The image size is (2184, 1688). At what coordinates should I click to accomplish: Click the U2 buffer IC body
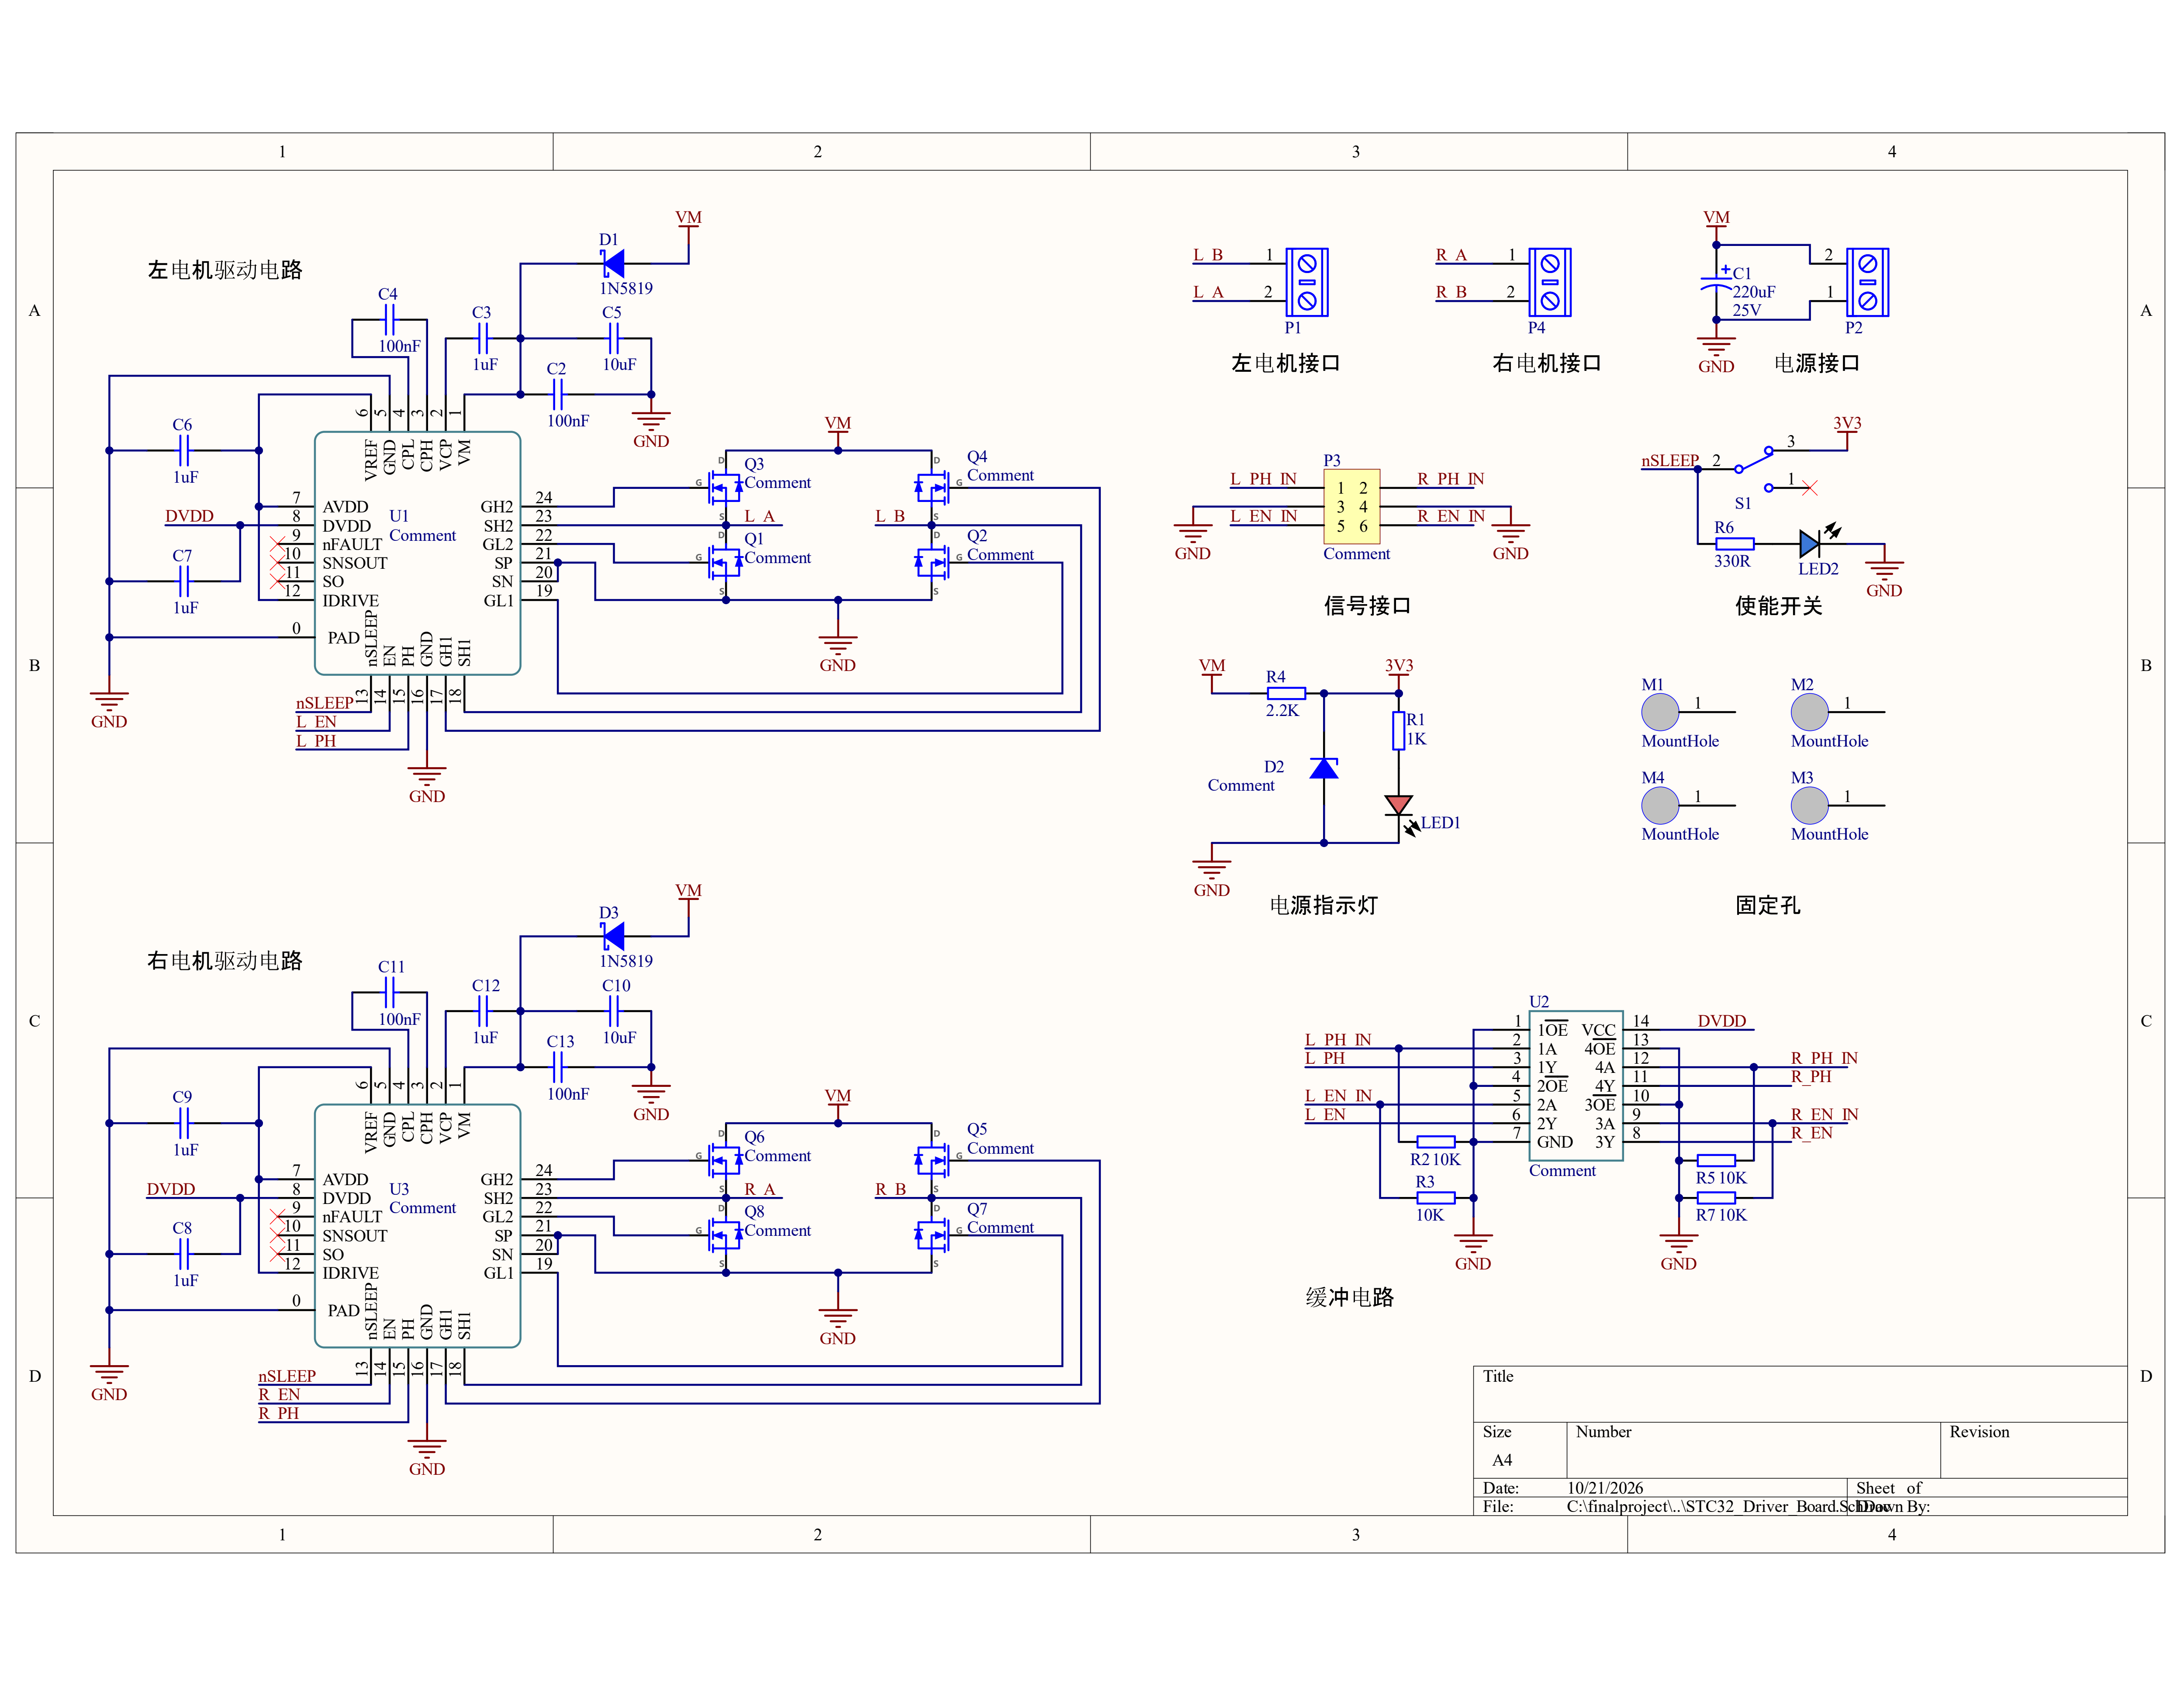pos(1576,1085)
